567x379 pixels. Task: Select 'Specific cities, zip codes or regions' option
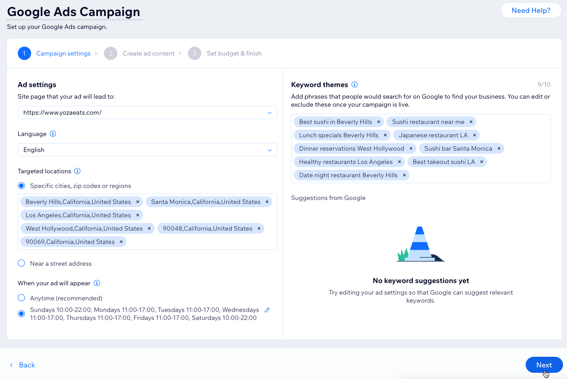click(21, 186)
